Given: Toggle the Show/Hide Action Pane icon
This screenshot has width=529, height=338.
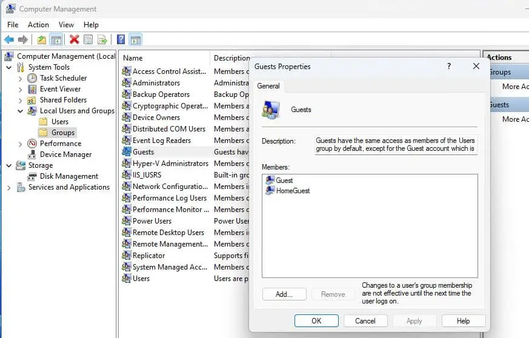Looking at the screenshot, I should coord(136,40).
